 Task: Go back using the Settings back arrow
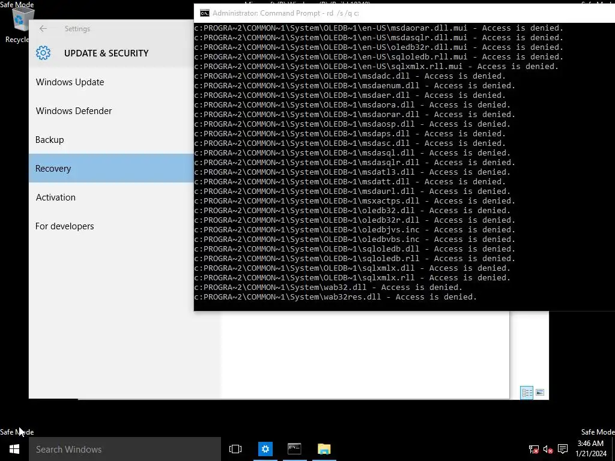pyautogui.click(x=43, y=29)
